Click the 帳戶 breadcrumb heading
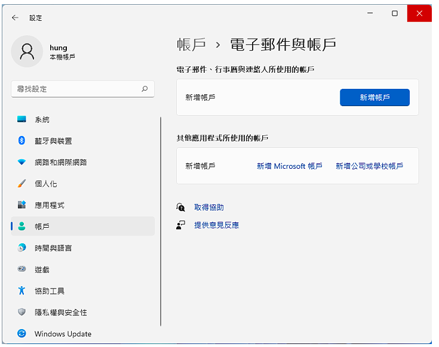439x347 pixels. [x=191, y=45]
